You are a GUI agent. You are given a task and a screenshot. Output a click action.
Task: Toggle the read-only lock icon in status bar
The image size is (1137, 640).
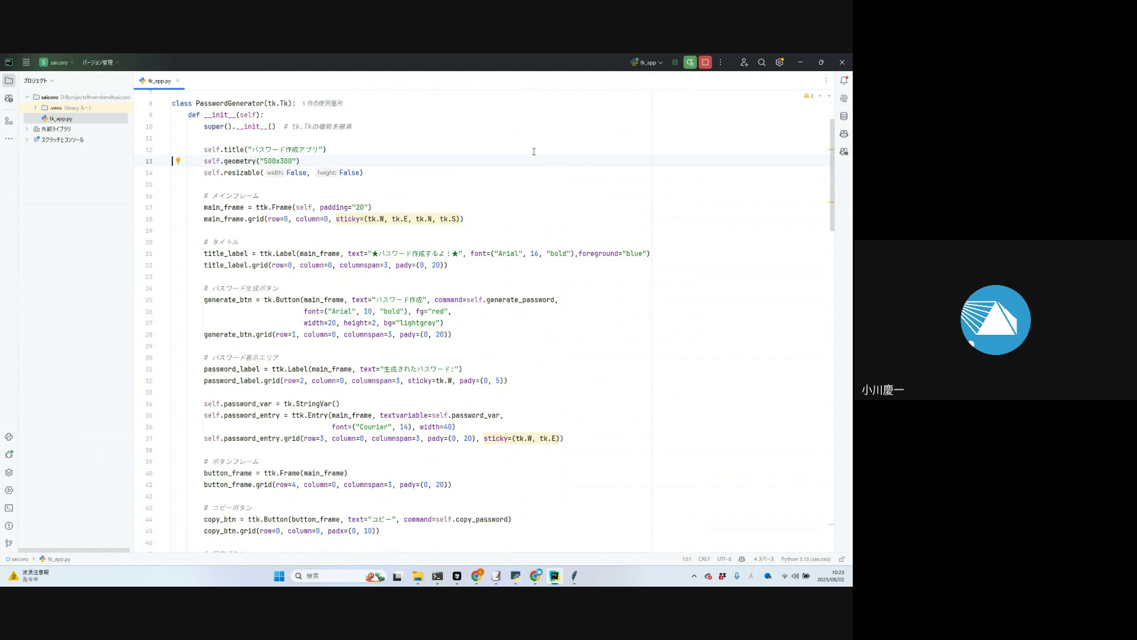pos(841,559)
